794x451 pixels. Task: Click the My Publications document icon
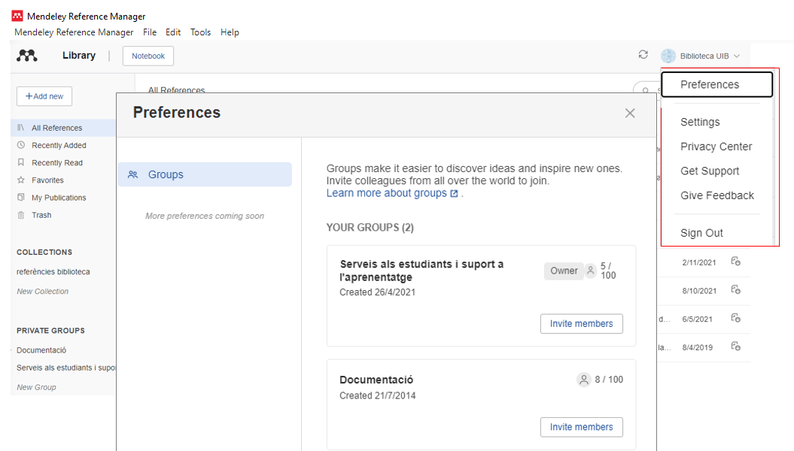click(21, 197)
